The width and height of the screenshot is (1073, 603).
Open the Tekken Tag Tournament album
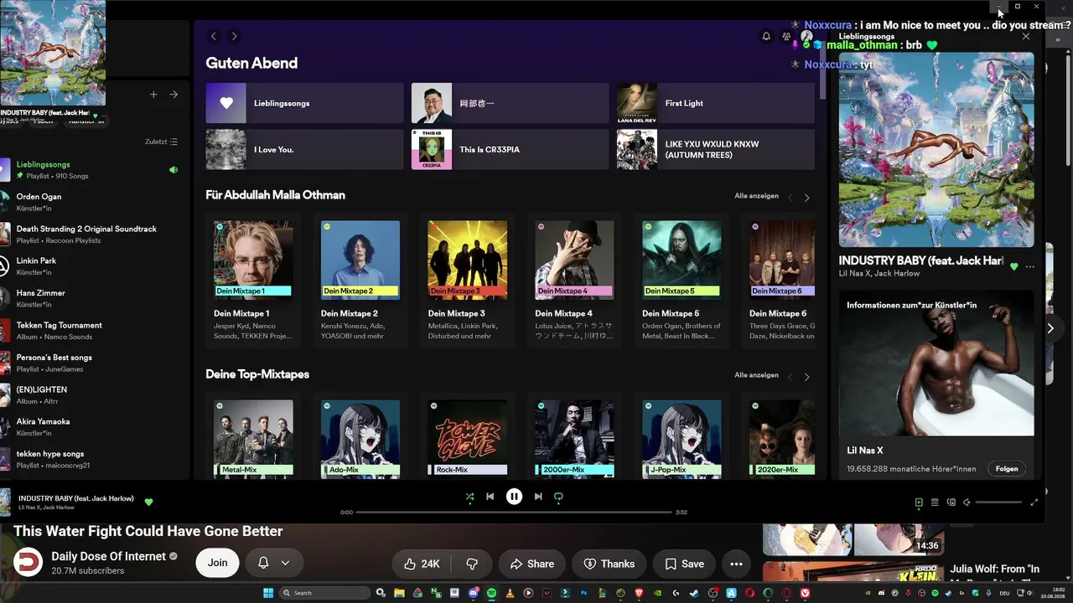pos(90,330)
